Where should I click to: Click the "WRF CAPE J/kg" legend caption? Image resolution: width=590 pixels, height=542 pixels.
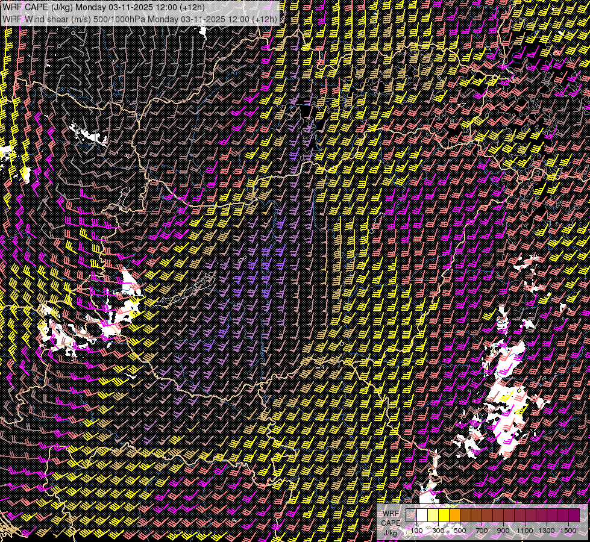pyautogui.click(x=391, y=523)
